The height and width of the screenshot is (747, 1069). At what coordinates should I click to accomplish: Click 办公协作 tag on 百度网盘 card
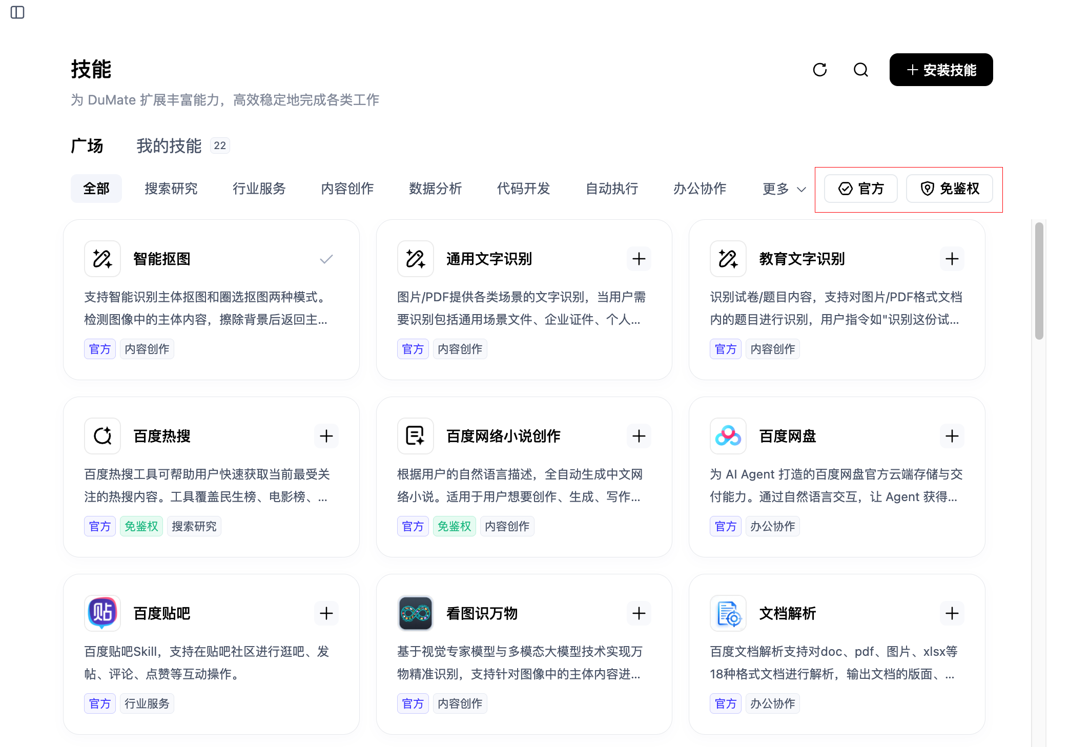coord(773,526)
